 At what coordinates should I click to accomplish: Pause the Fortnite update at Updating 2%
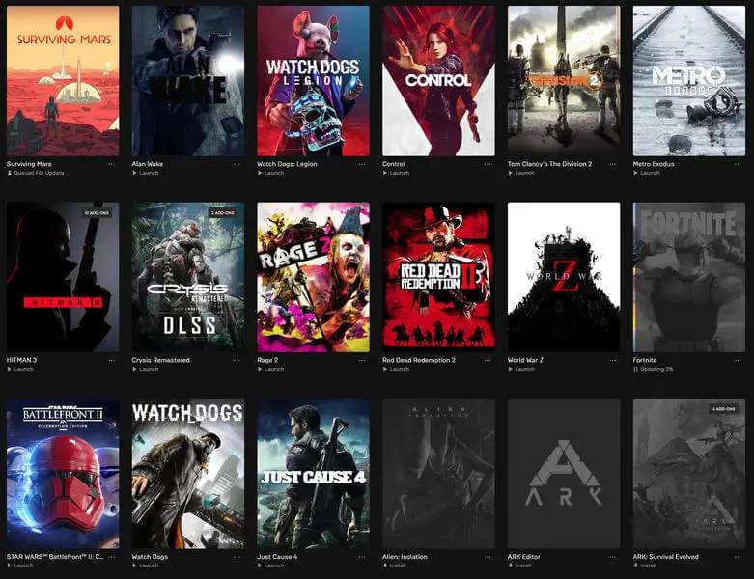[653, 369]
